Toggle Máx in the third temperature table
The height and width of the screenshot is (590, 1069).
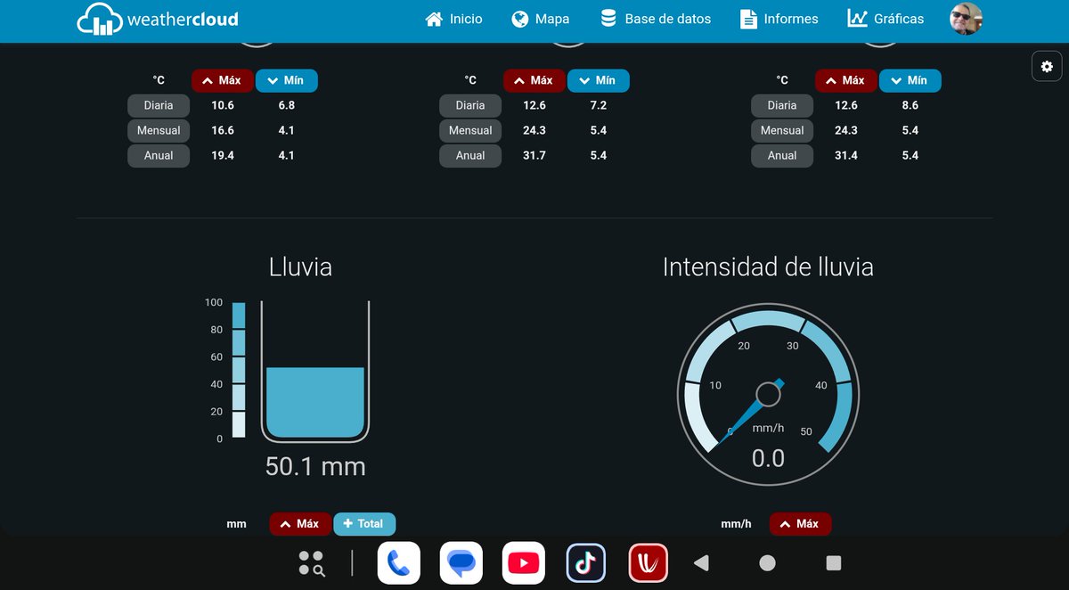point(846,80)
